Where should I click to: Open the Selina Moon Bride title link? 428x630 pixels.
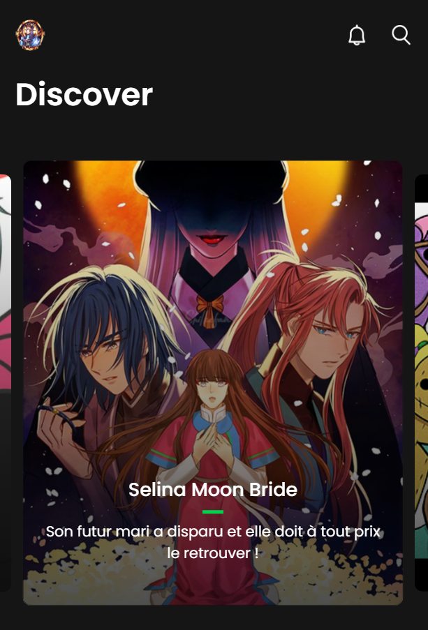(213, 489)
